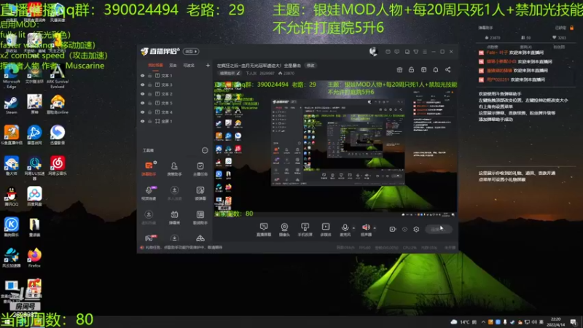Toggle visibility eye of 文本 2 layer

142,94
